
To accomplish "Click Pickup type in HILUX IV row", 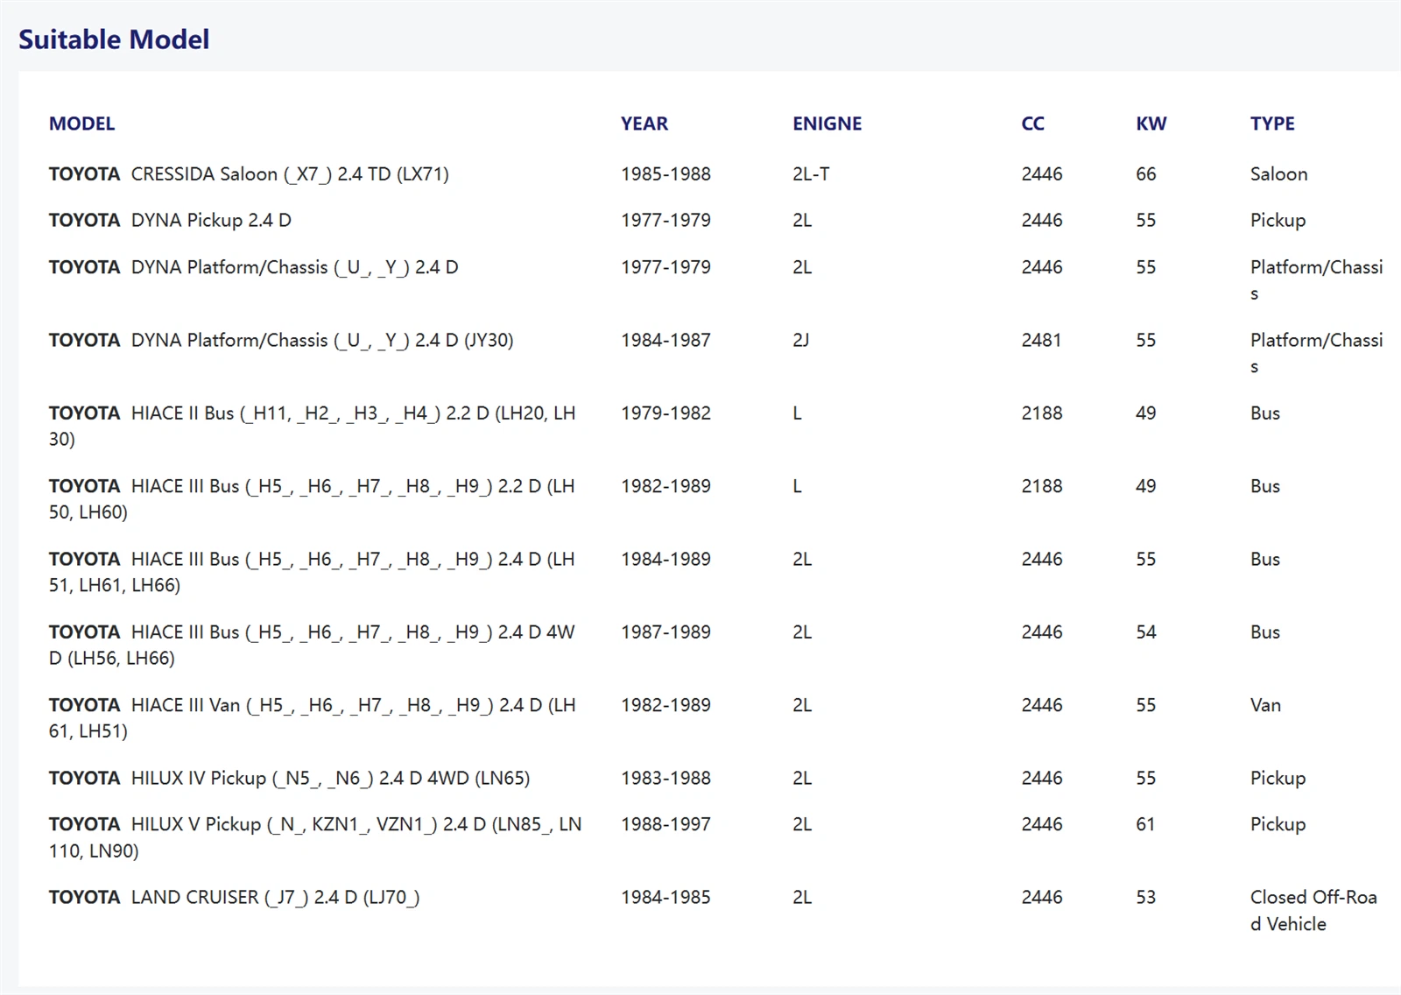I will (x=1278, y=778).
